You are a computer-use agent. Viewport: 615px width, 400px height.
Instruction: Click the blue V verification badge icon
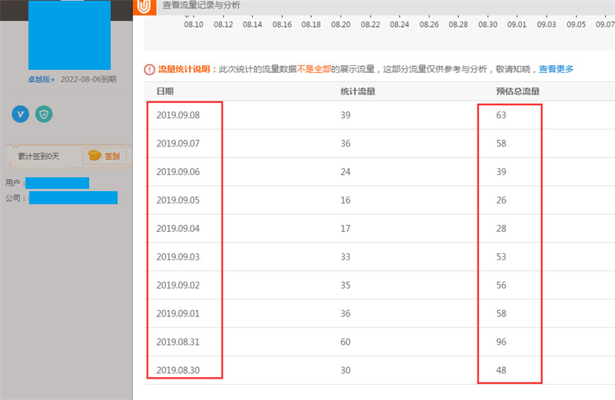[x=21, y=114]
